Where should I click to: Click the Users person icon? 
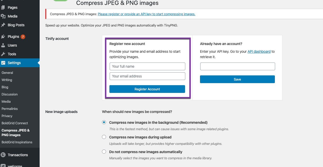3,45
